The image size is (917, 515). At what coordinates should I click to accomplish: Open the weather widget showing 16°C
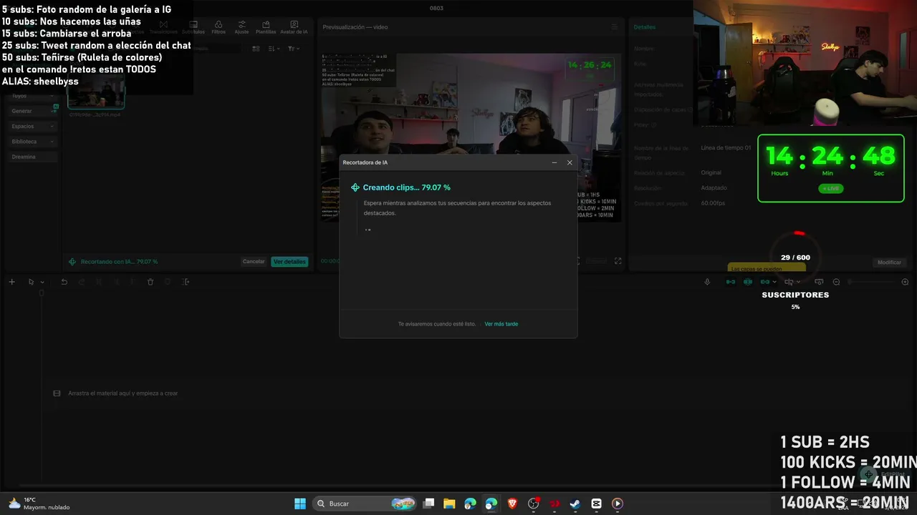(x=39, y=504)
